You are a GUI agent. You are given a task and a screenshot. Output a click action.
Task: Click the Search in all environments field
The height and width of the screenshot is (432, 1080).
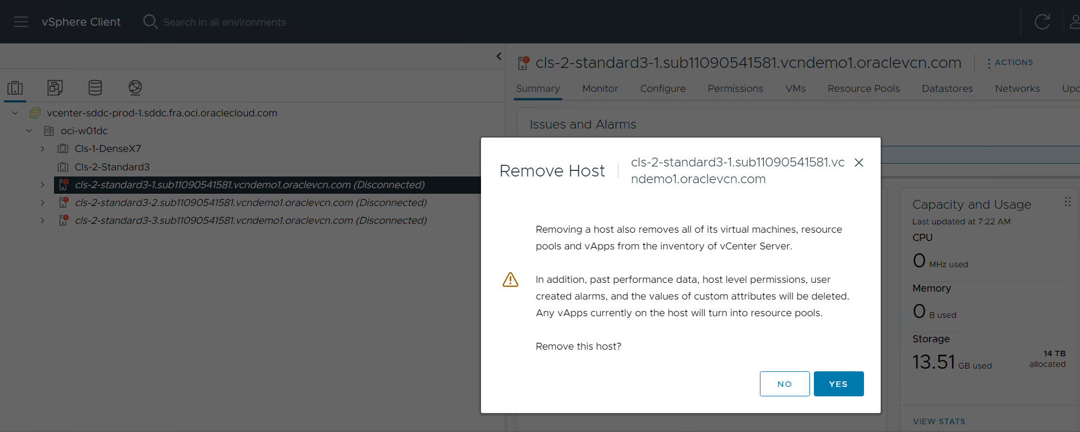click(x=224, y=22)
